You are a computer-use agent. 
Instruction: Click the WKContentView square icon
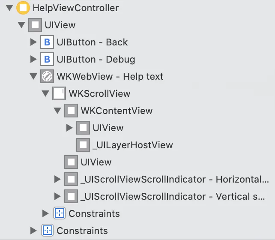(x=71, y=111)
